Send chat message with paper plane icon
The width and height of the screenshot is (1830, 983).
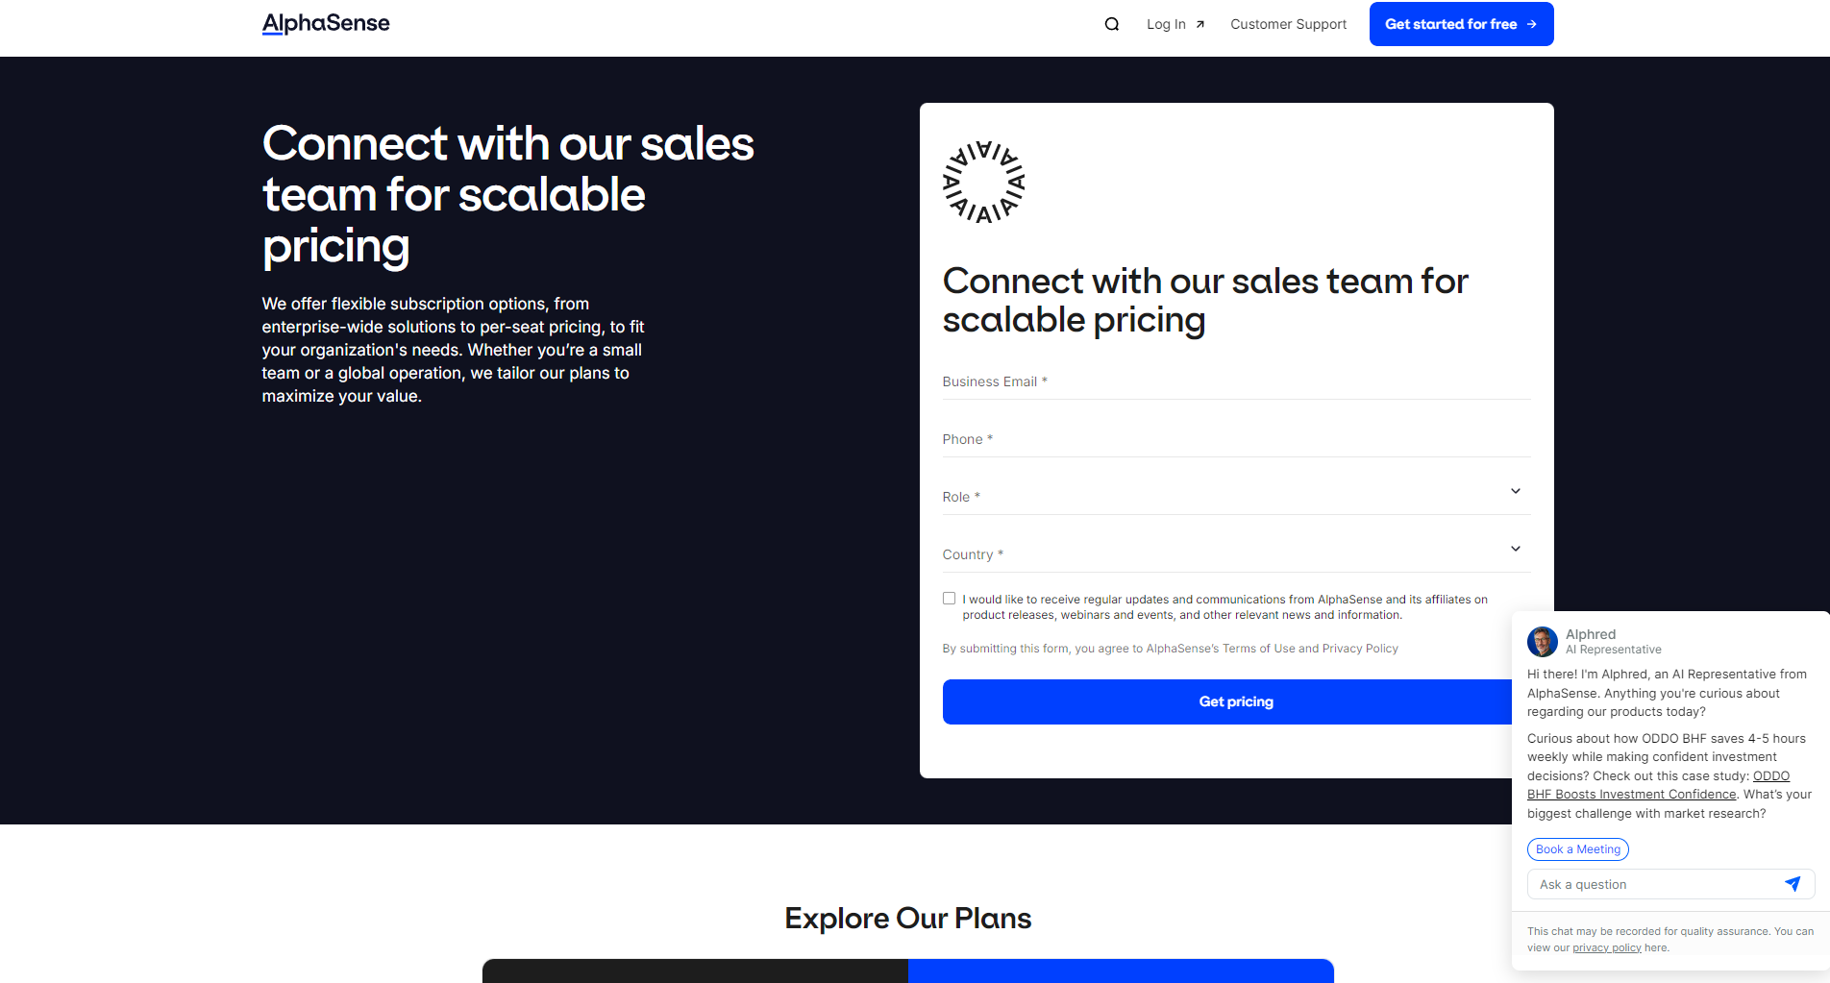[1793, 884]
